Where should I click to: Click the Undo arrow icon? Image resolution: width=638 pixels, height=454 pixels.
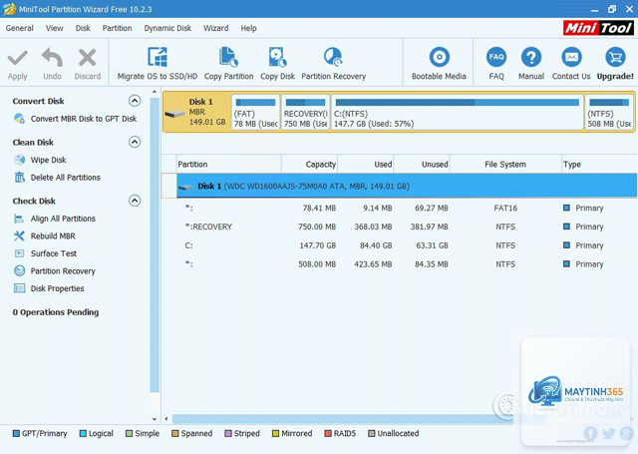52,58
